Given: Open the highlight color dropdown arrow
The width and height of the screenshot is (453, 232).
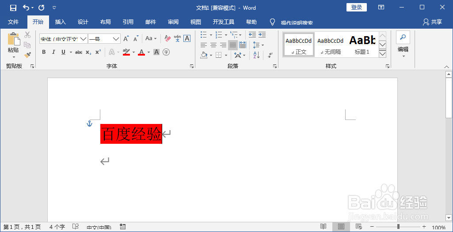Looking at the screenshot, I should point(134,52).
